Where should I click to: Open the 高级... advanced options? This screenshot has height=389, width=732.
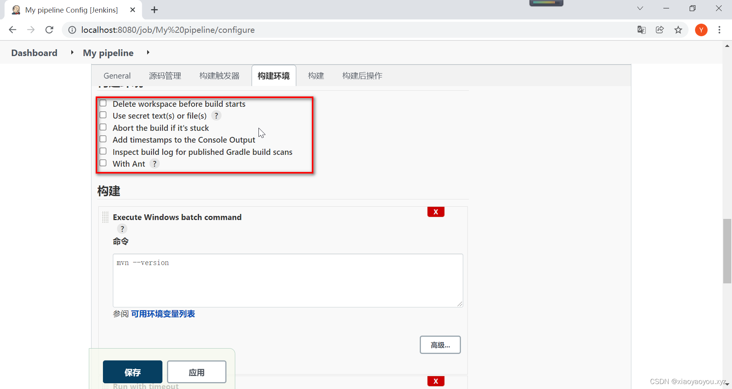click(x=440, y=345)
